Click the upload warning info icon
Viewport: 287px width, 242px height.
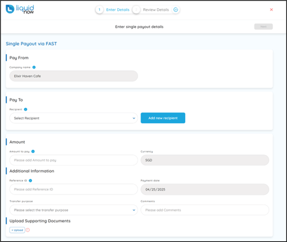pyautogui.click(x=28, y=230)
